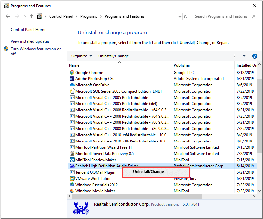Click the Programs breadcrumb
Viewport: 263px width, 219px height.
click(89, 16)
